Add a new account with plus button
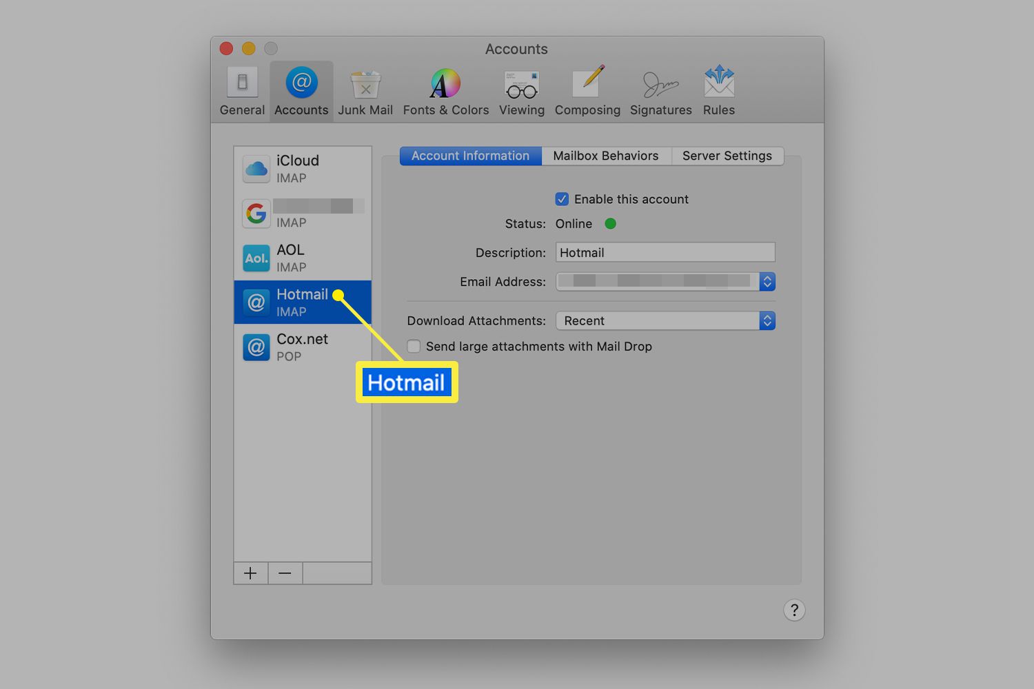Image resolution: width=1034 pixels, height=689 pixels. 250,573
